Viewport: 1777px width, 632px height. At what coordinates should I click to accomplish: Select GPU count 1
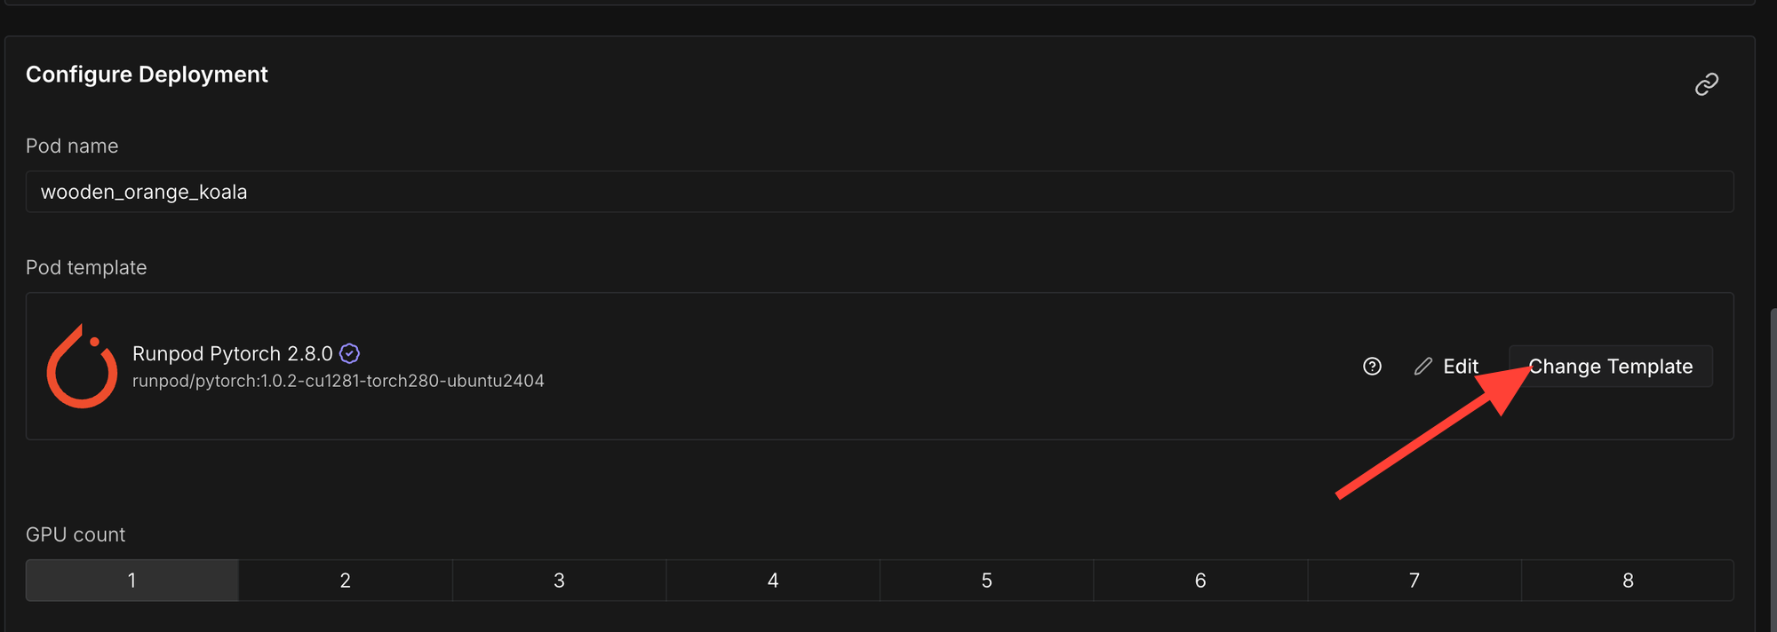pos(132,581)
